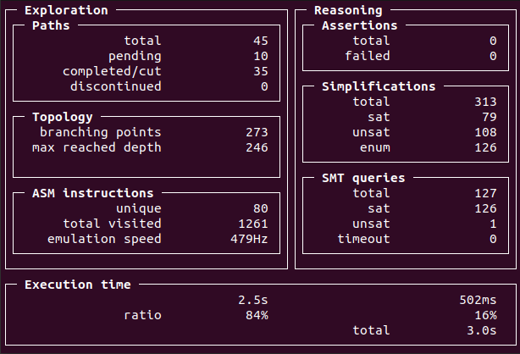Image resolution: width=520 pixels, height=354 pixels.
Task: Click the Simplifications section header
Action: (379, 86)
